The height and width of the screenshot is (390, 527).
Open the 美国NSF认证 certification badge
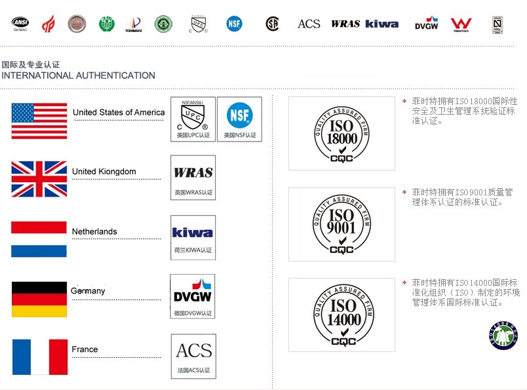(239, 119)
